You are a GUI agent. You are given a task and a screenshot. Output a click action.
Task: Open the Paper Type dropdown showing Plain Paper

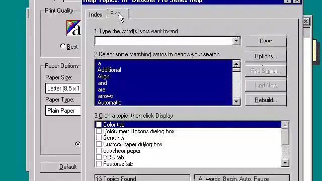[x=63, y=111]
